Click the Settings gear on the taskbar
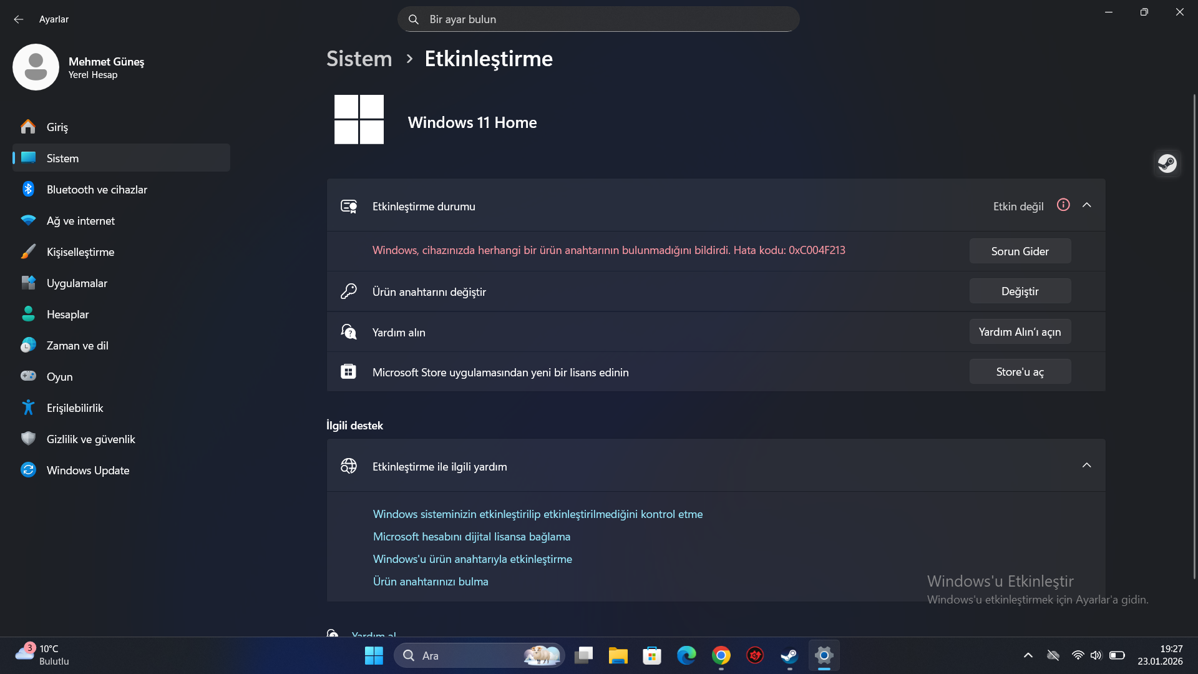 [x=824, y=655]
